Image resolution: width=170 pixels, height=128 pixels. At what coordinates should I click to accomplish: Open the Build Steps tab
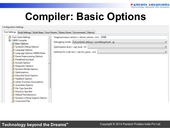pos(38,32)
